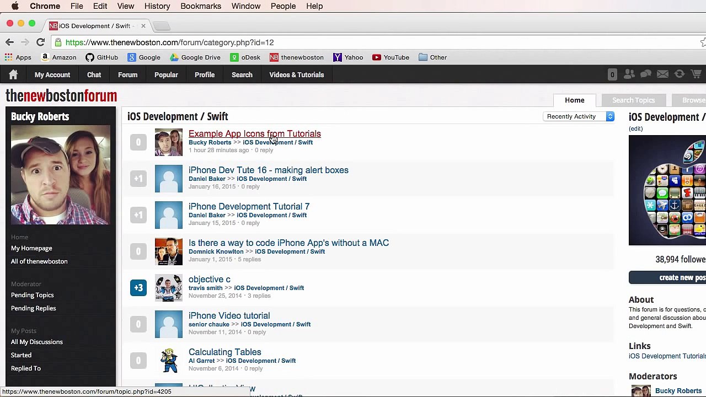
Task: Open topic 'iPhone Development Tutorial 7'
Action: click(249, 206)
